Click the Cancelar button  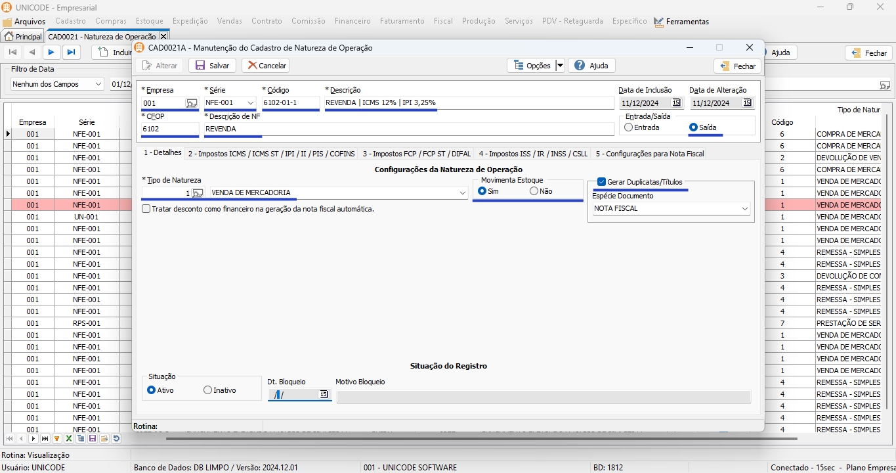click(x=265, y=66)
